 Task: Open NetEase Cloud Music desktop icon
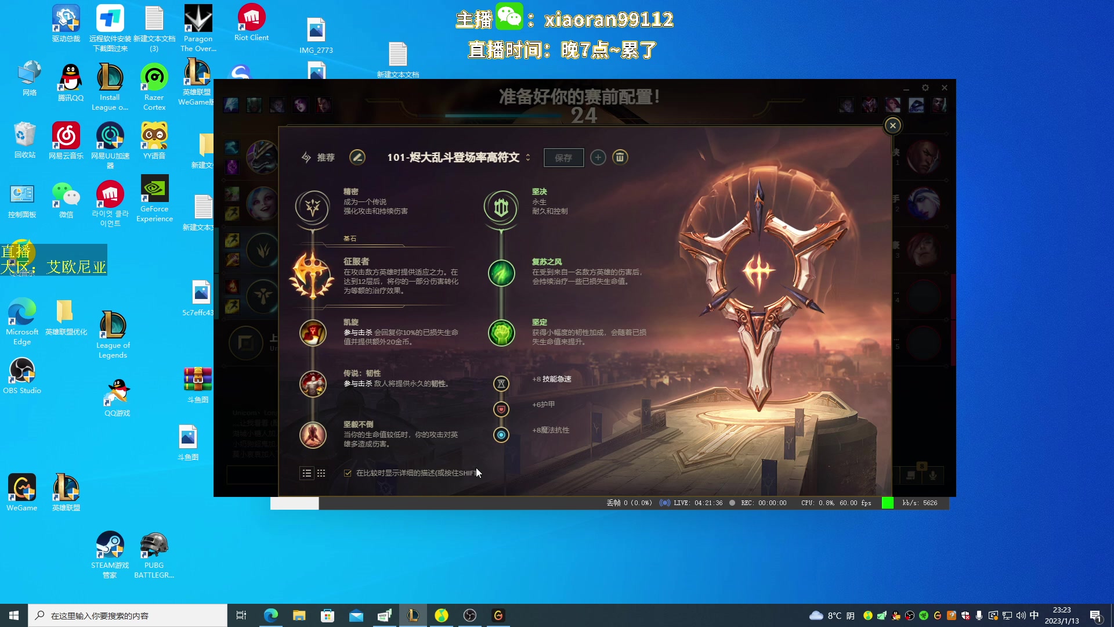tap(66, 141)
